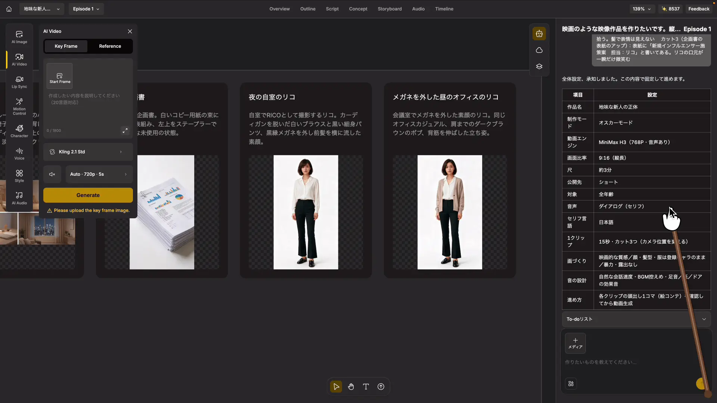Click the upload arrow tool
717x403 pixels.
(381, 387)
